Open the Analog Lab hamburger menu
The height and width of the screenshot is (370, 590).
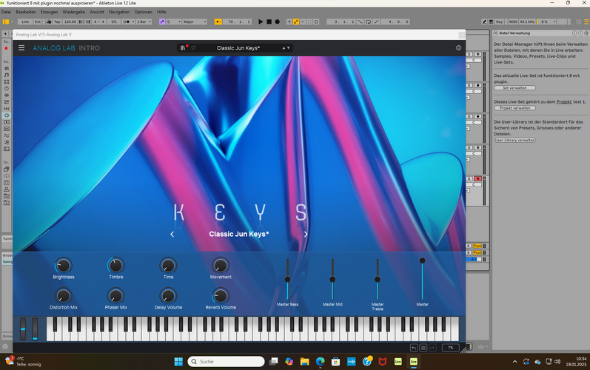point(21,48)
